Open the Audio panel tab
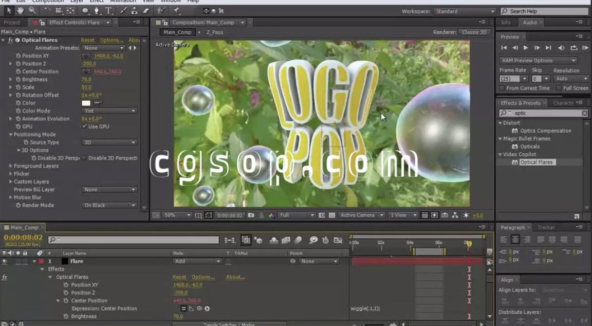The height and width of the screenshot is (326, 592). 529,23
